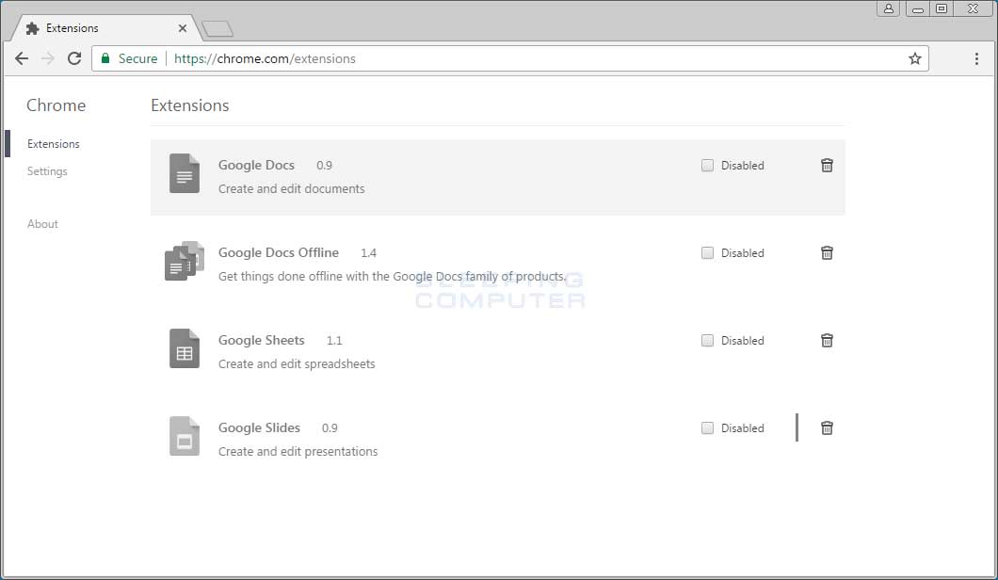Open Settings in the left sidebar

(47, 171)
